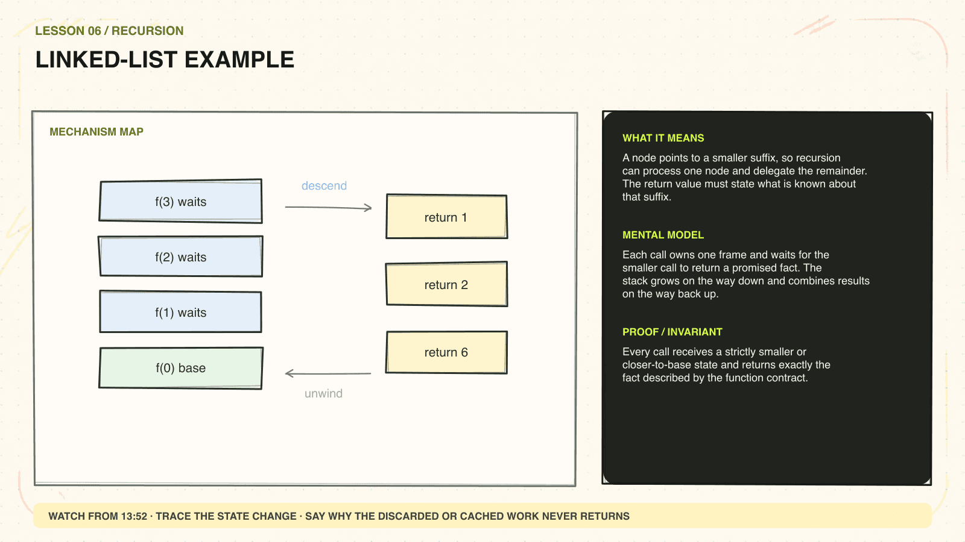Select the green f(0) base box

coord(181,368)
